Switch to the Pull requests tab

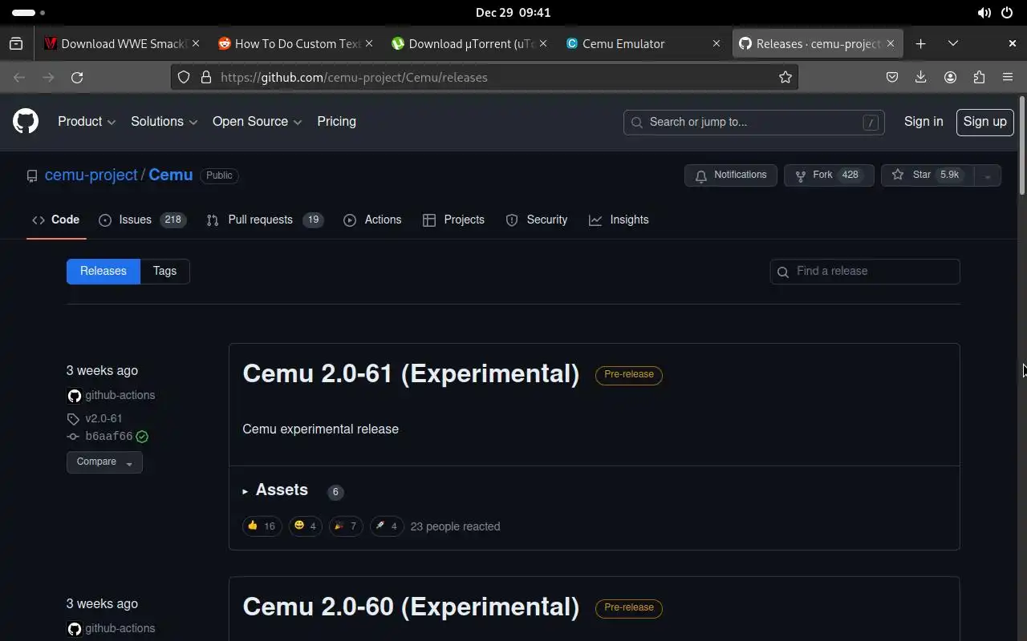265,220
